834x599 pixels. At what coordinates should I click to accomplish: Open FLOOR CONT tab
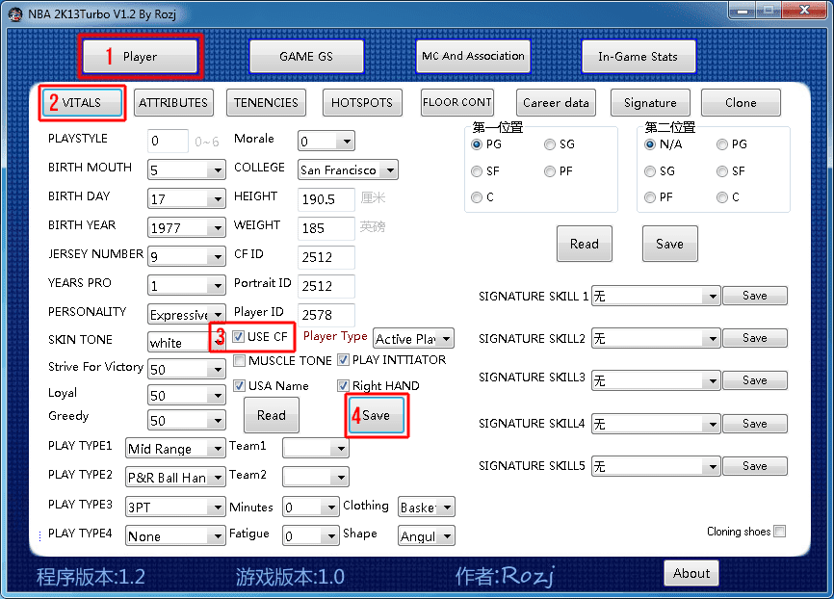(456, 102)
